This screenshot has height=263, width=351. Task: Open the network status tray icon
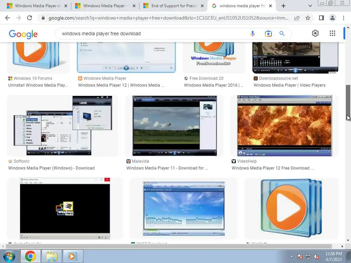click(x=308, y=256)
